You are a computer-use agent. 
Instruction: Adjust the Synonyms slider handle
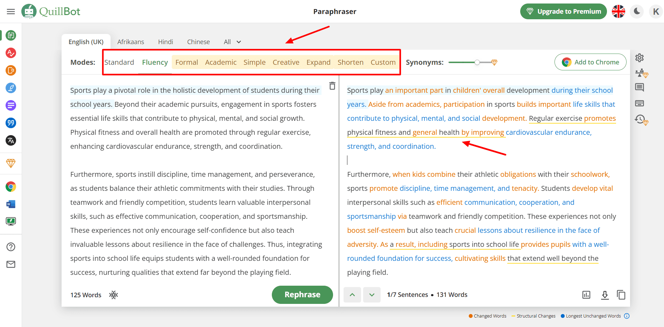(477, 62)
